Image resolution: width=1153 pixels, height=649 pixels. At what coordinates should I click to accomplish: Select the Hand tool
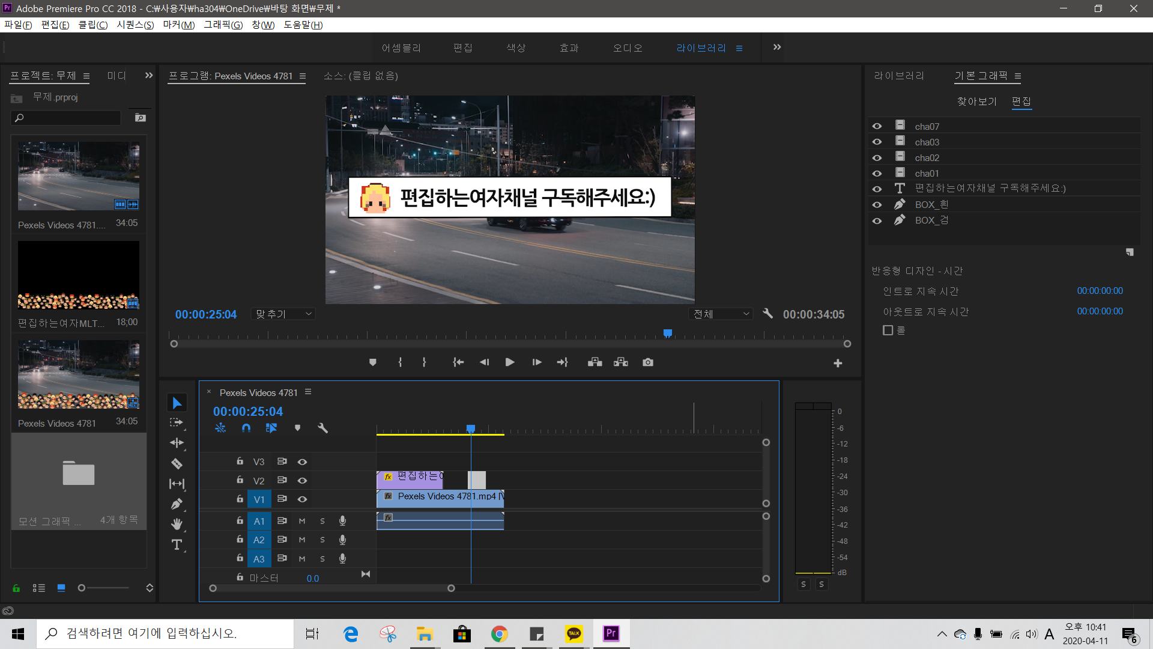click(x=177, y=524)
